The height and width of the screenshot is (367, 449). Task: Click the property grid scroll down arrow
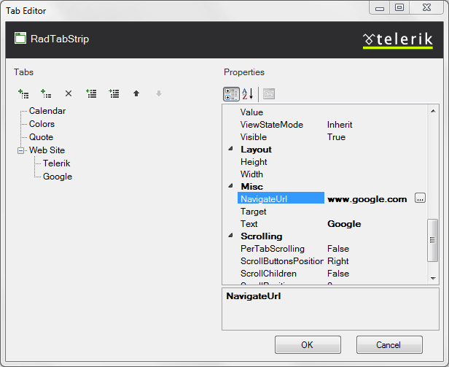click(433, 278)
